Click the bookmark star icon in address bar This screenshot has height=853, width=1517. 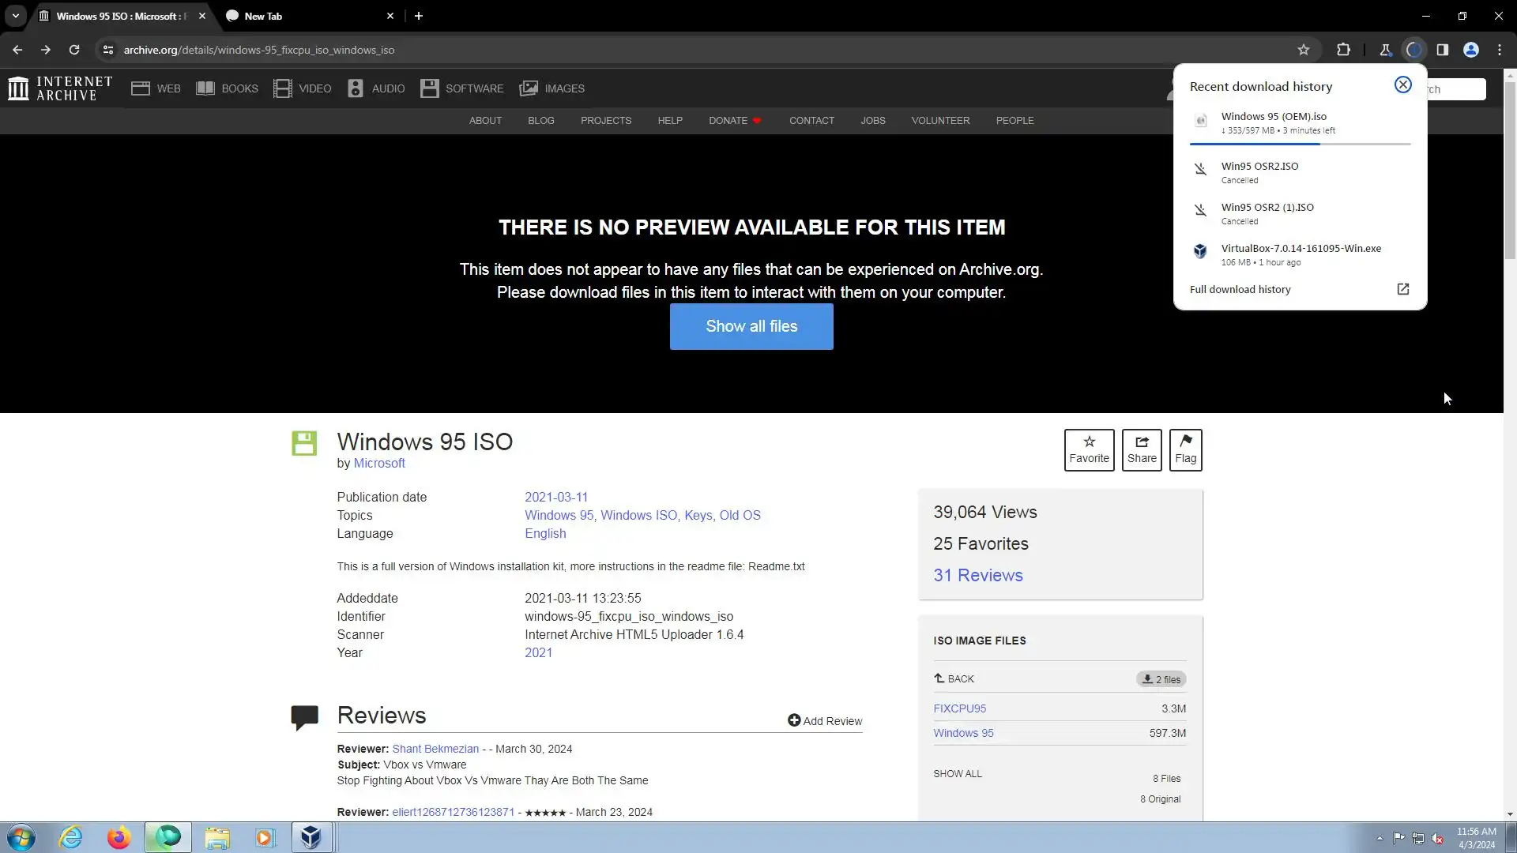coord(1304,50)
